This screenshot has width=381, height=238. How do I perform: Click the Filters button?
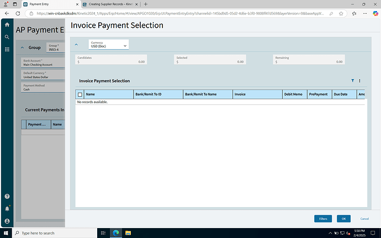(x=323, y=219)
